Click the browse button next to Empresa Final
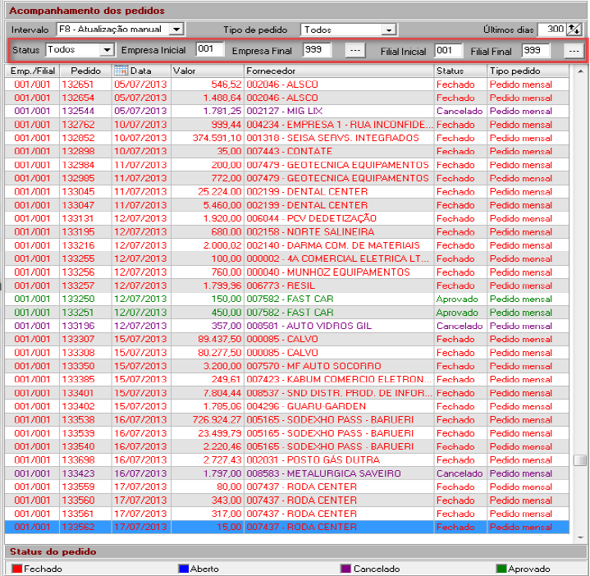Viewport: 590px width, 576px height. point(355,50)
